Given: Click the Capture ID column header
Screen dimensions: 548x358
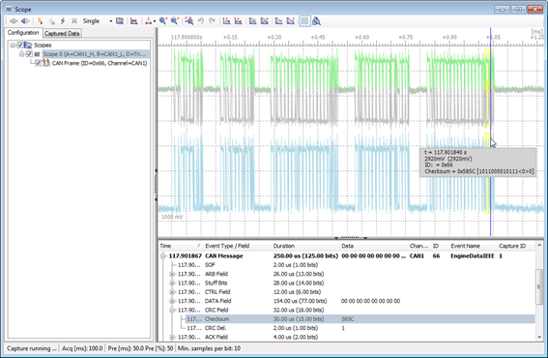Looking at the screenshot, I should click(516, 246).
